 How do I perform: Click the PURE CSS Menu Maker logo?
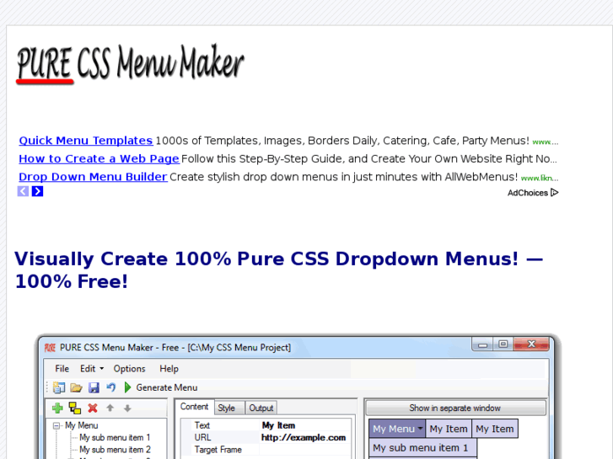(x=130, y=62)
